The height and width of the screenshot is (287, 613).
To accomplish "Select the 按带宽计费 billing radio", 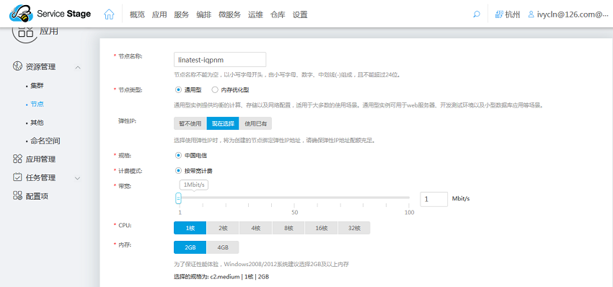I will click(179, 171).
